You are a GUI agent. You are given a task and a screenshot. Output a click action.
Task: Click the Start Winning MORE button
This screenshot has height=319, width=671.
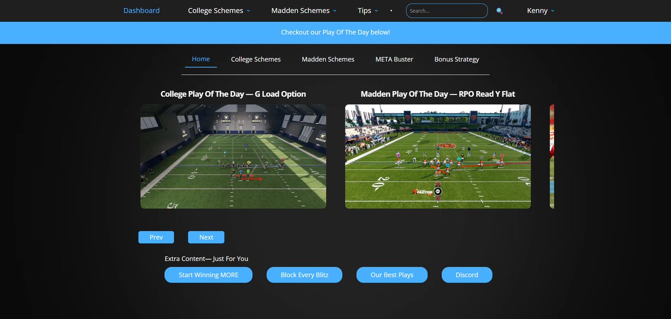coord(208,275)
